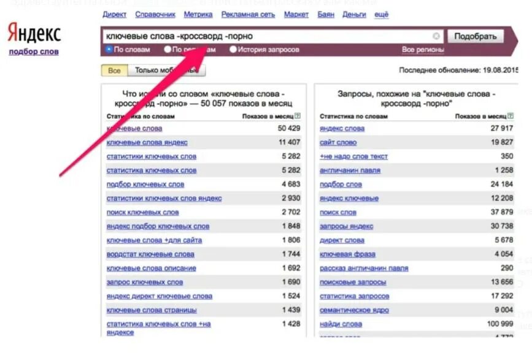Open вордстат ключевые слова query

(150, 254)
